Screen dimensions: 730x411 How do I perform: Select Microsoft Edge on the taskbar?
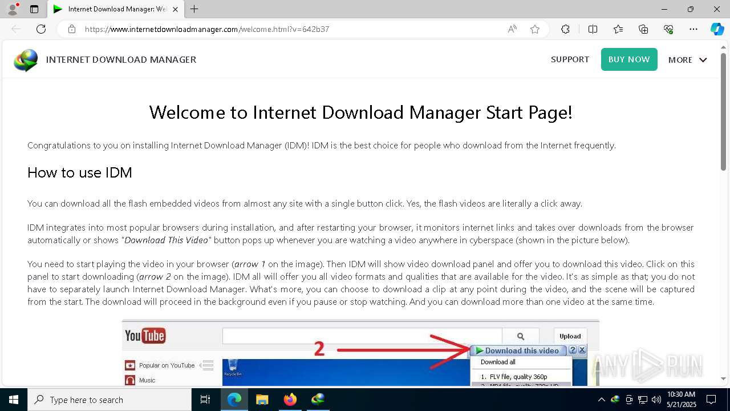click(x=234, y=400)
